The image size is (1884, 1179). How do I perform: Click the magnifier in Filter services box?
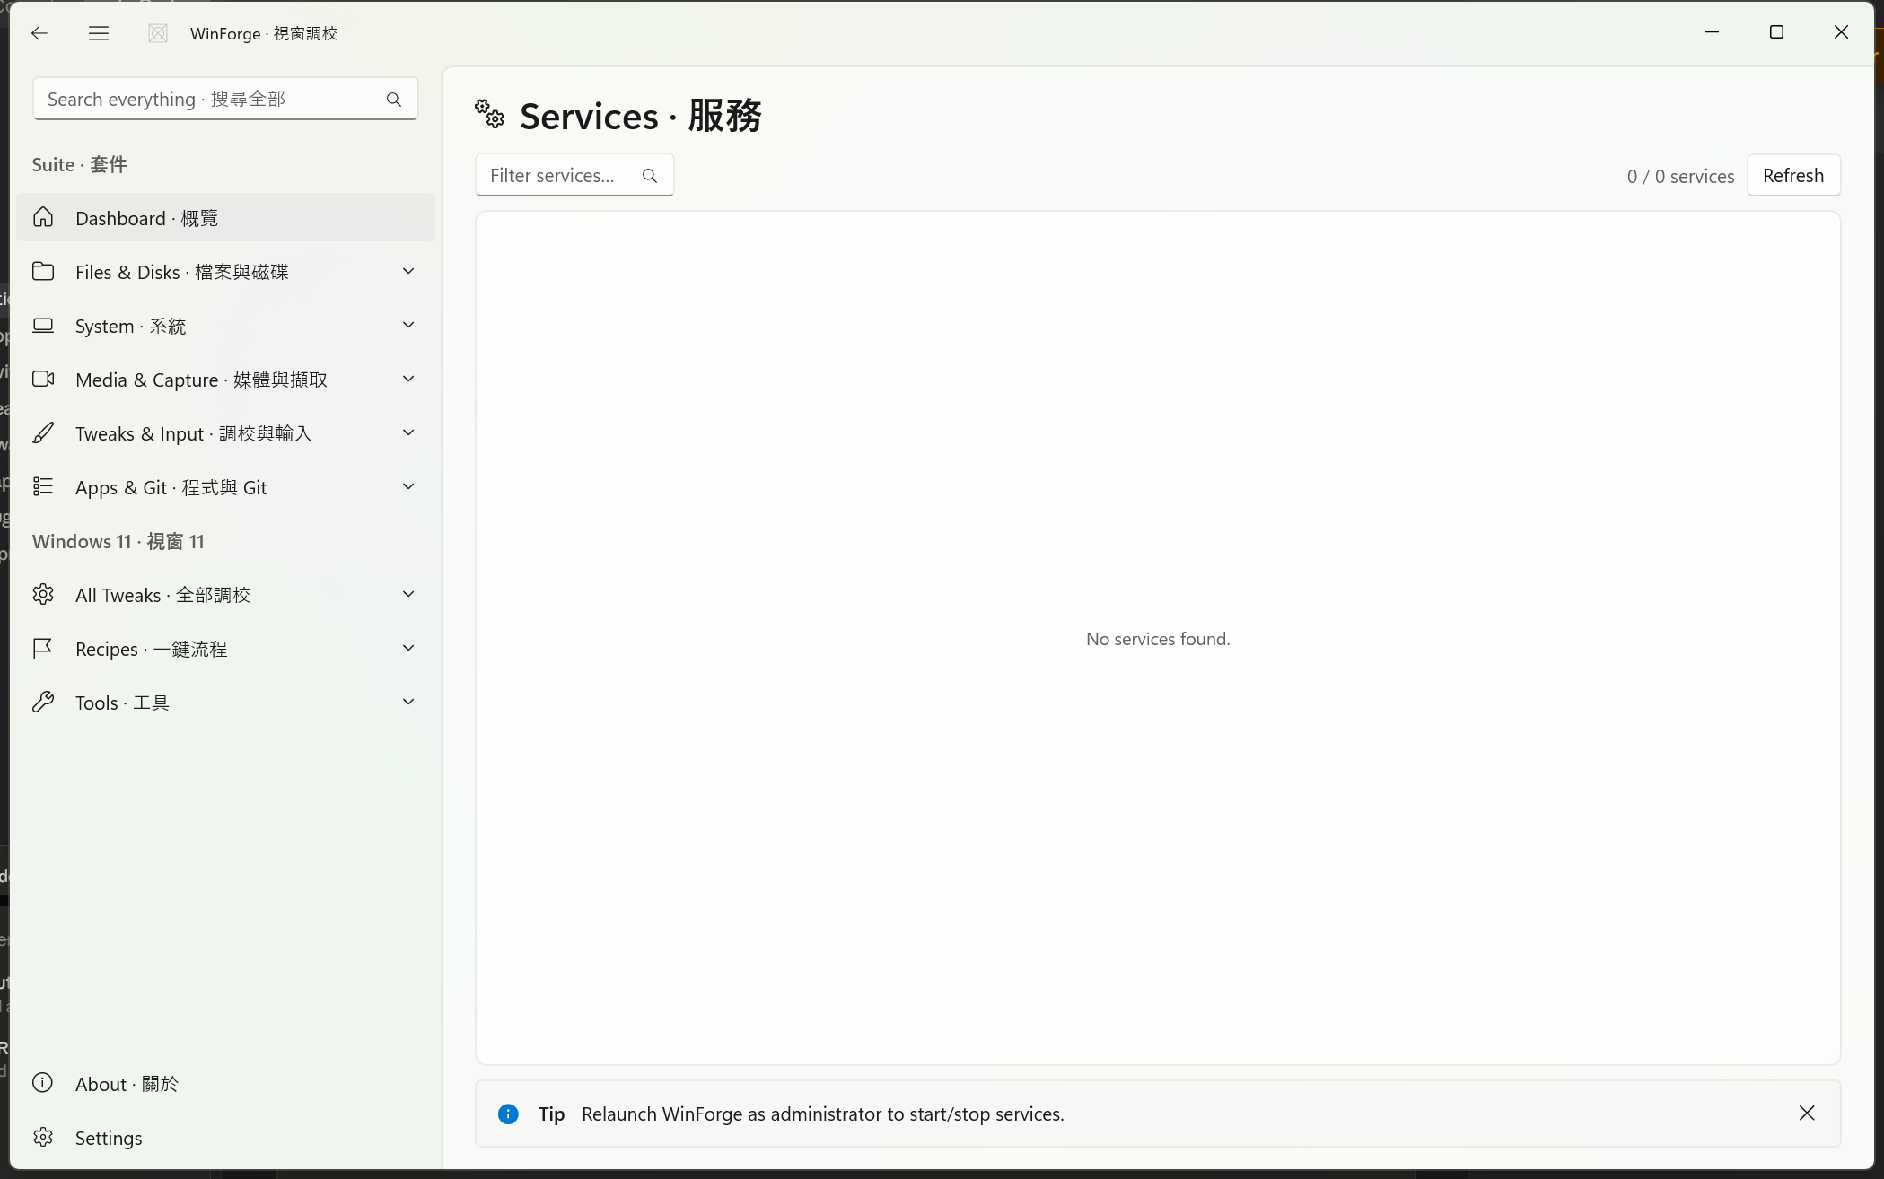coord(650,176)
